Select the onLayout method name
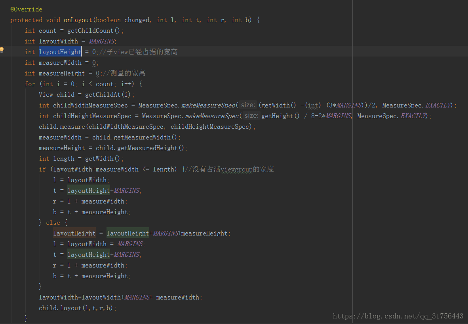Viewport: 468px width, 324px height. tap(78, 20)
